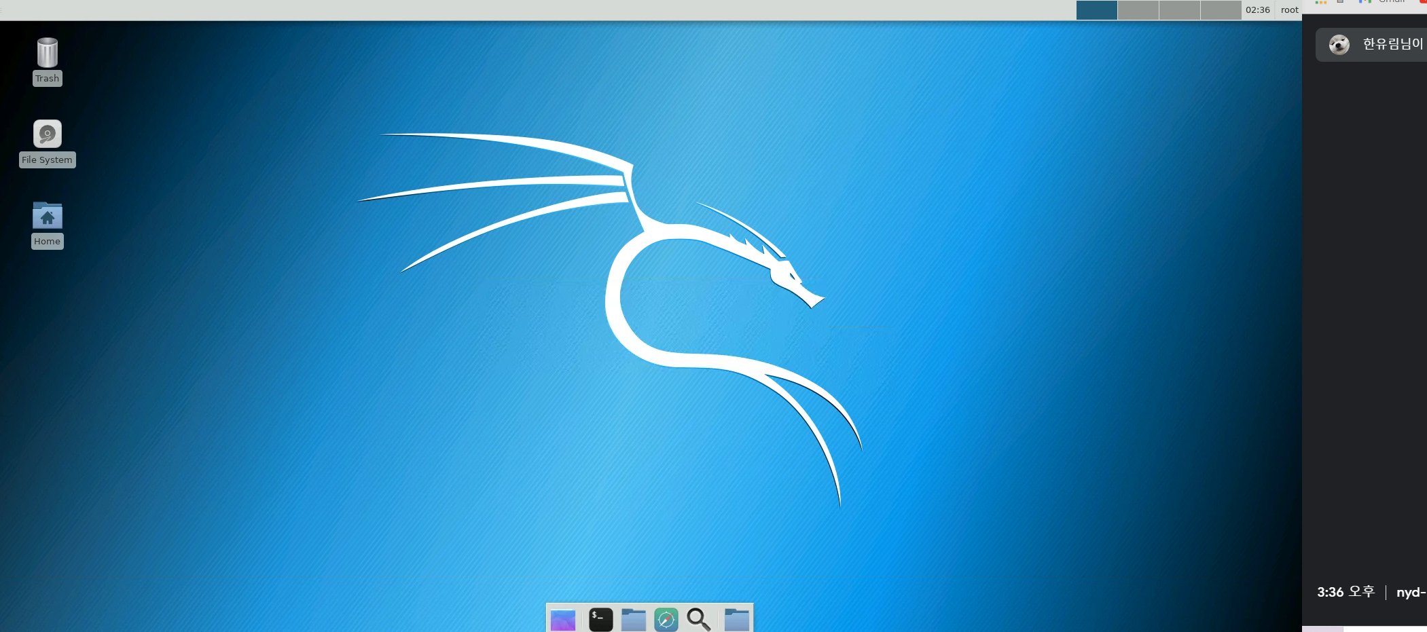The height and width of the screenshot is (632, 1427).
Task: Switch to the fourth workspace in pager
Action: click(1221, 10)
